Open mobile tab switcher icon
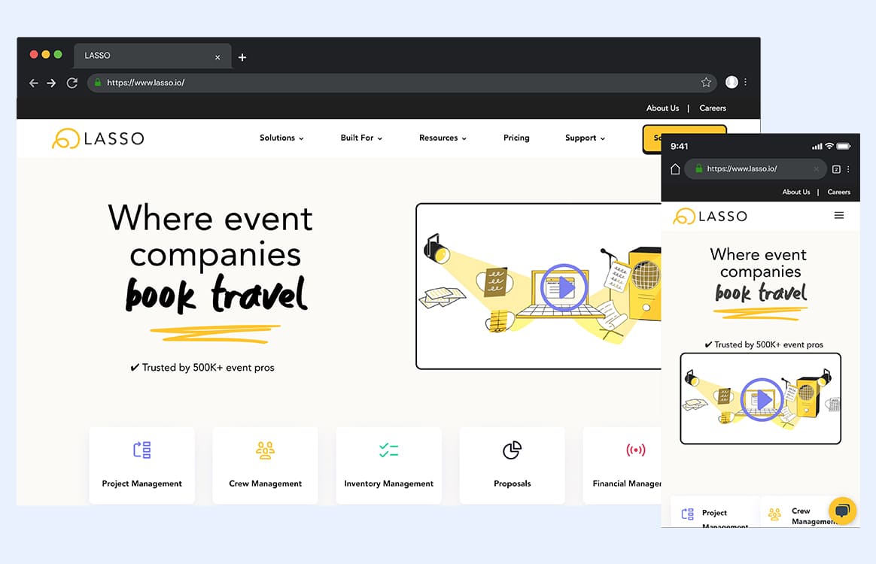 point(836,169)
